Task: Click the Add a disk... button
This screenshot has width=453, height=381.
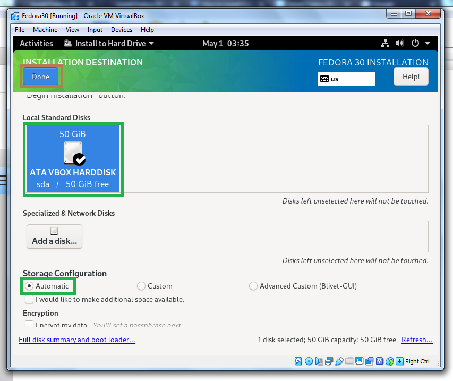Action: [x=54, y=236]
